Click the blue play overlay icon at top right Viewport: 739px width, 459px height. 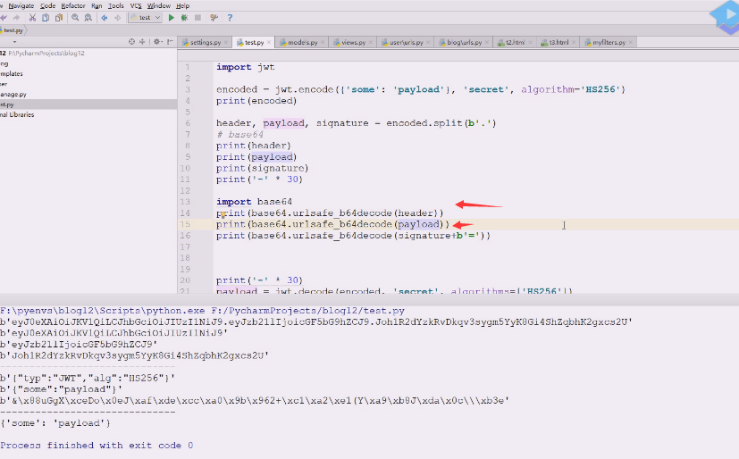coord(726,15)
